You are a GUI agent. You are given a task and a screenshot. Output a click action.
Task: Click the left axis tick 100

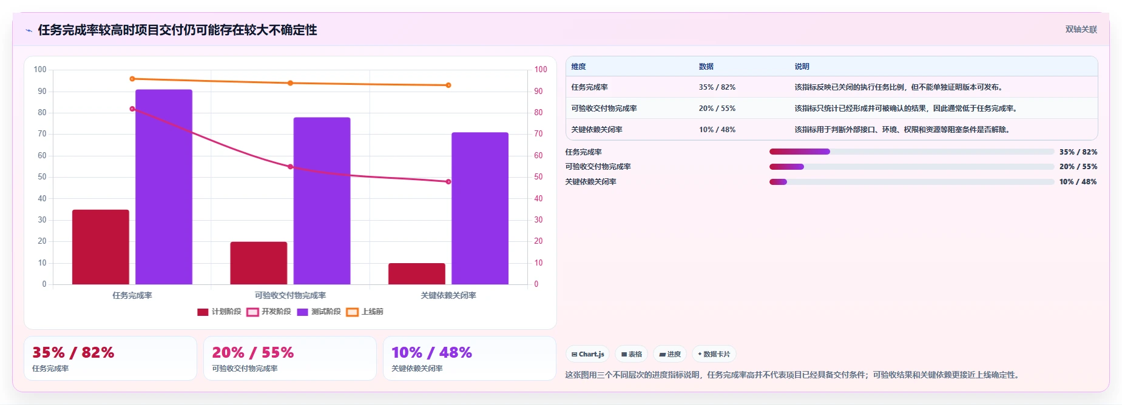(x=40, y=70)
